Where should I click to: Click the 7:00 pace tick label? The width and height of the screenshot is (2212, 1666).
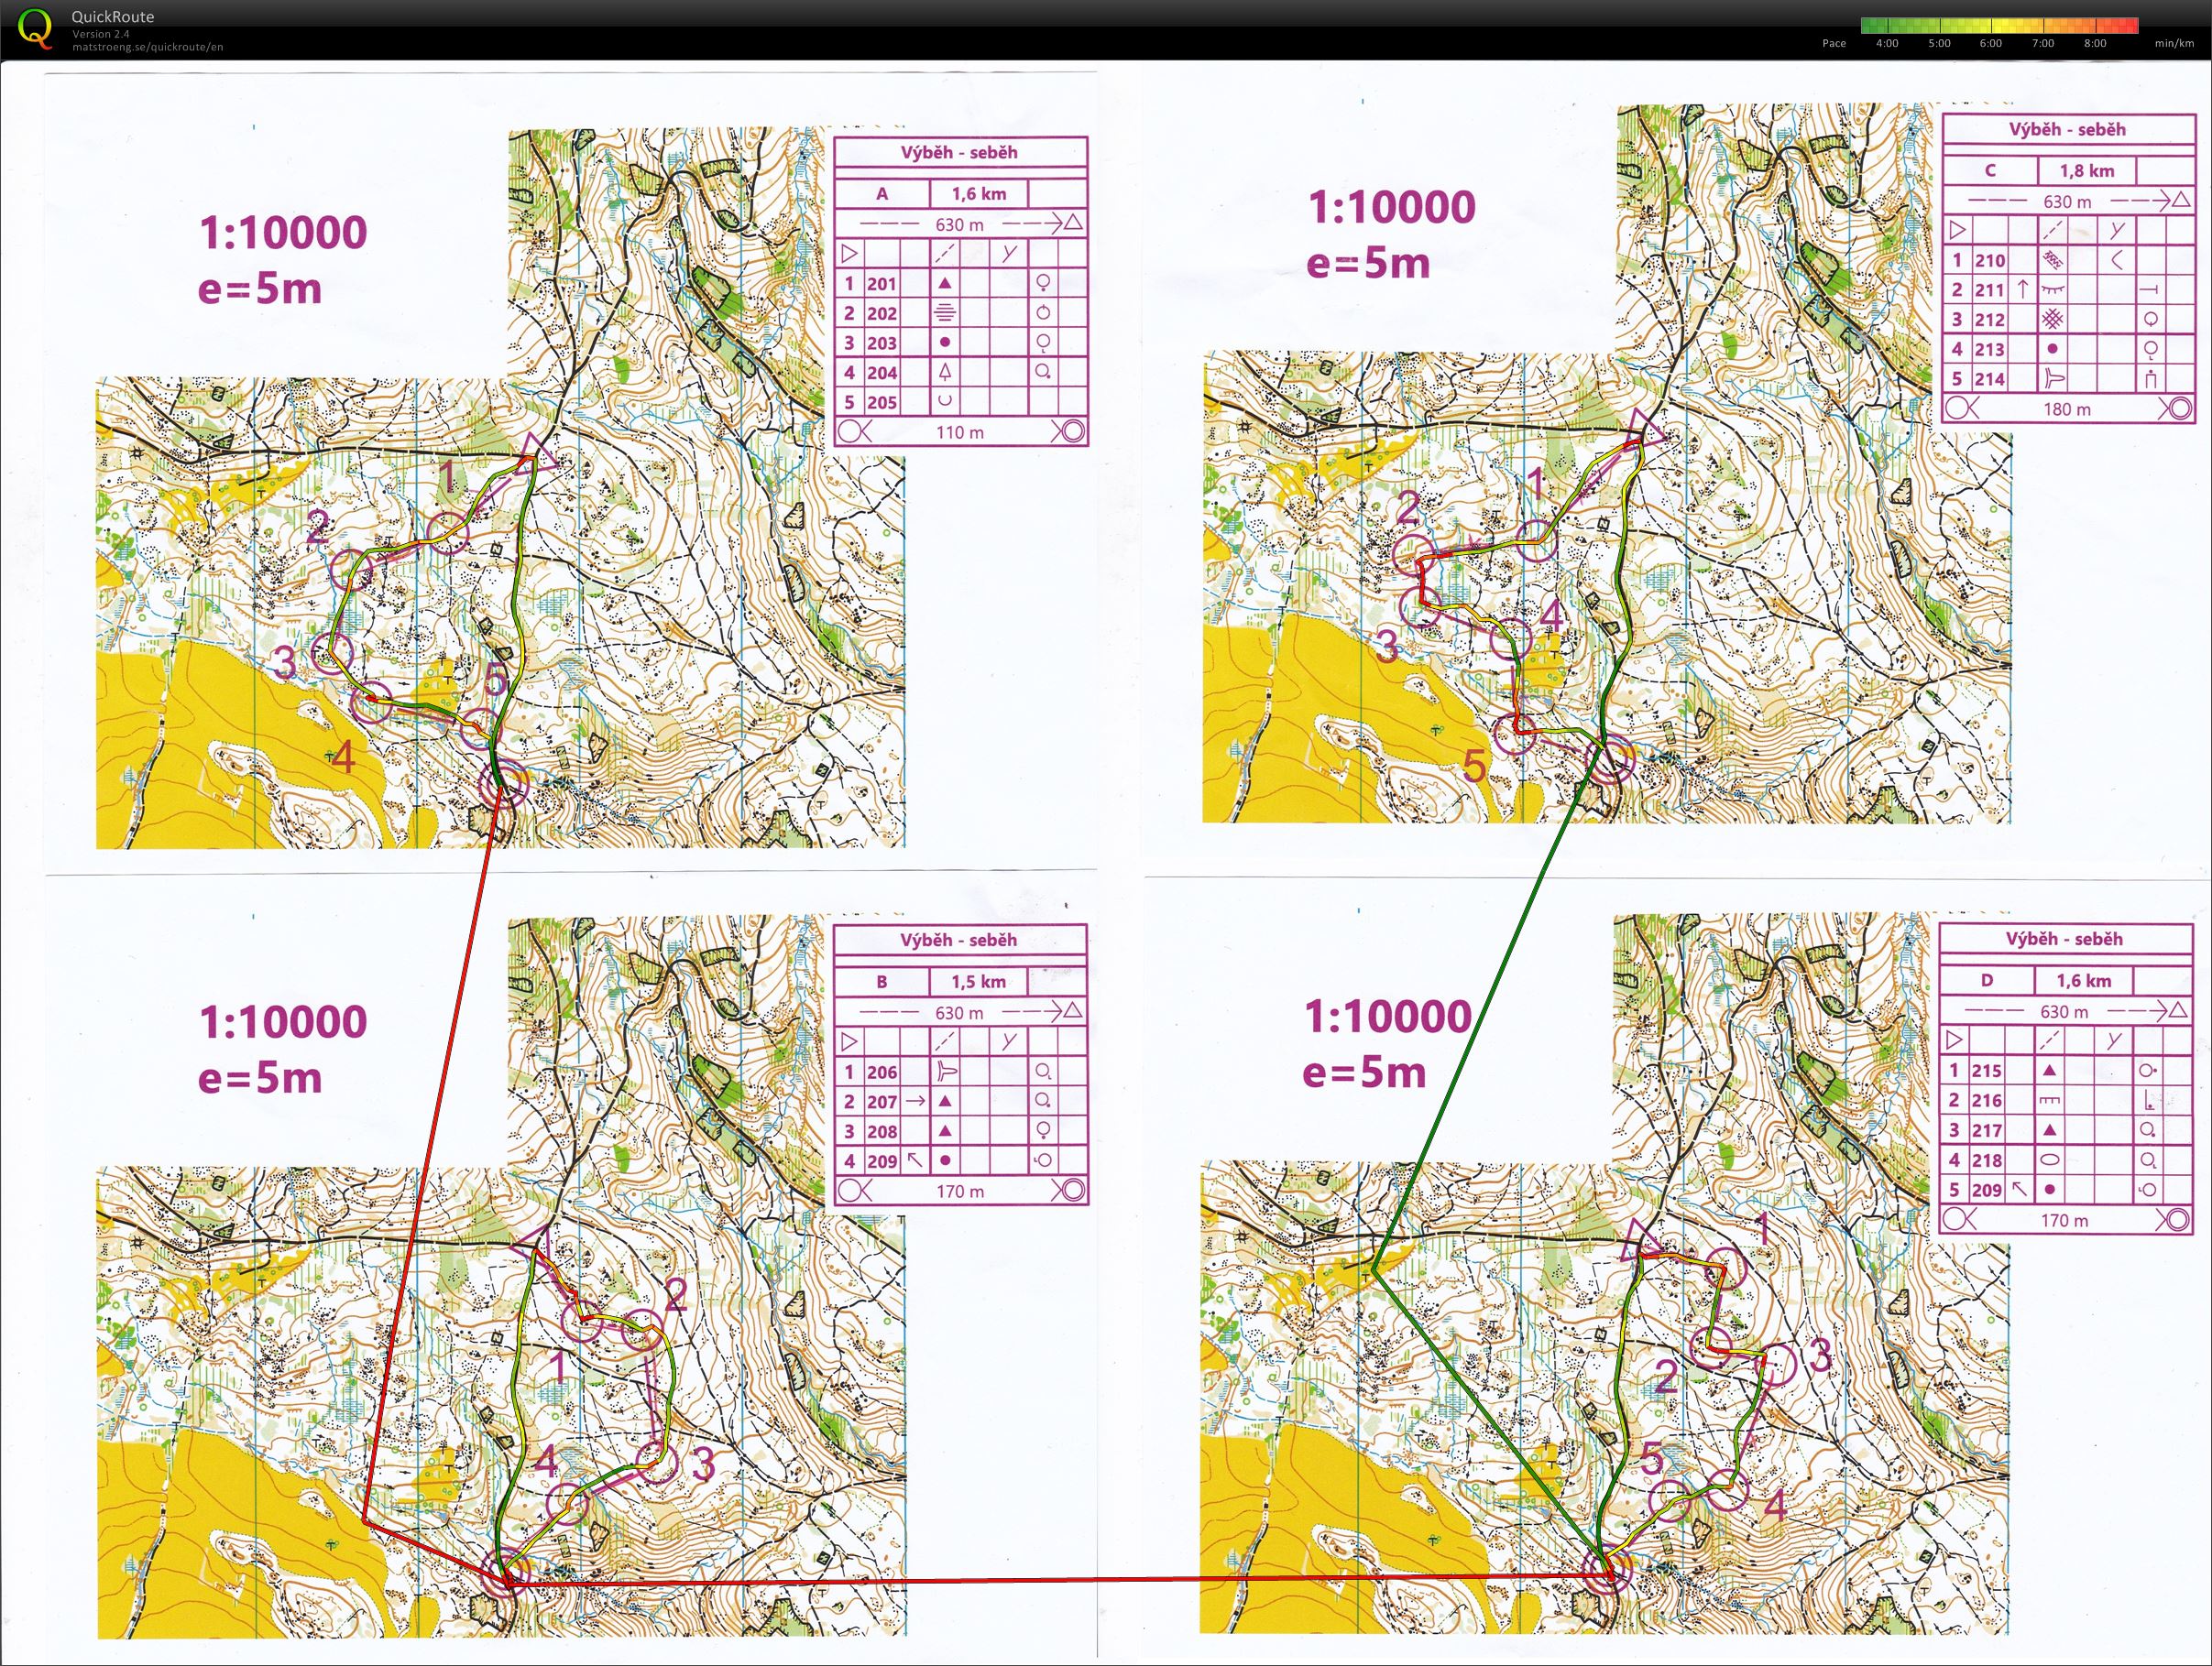pos(2042,43)
